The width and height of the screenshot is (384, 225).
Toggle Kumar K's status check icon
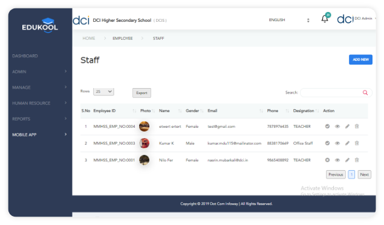pyautogui.click(x=327, y=143)
